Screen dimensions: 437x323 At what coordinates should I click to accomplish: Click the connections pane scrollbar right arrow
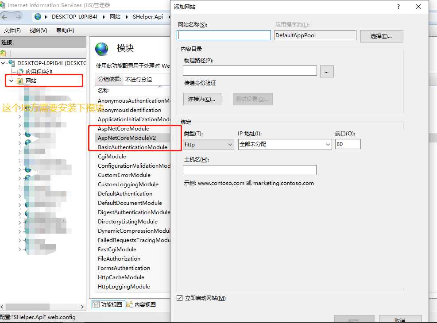pyautogui.click(x=82, y=307)
